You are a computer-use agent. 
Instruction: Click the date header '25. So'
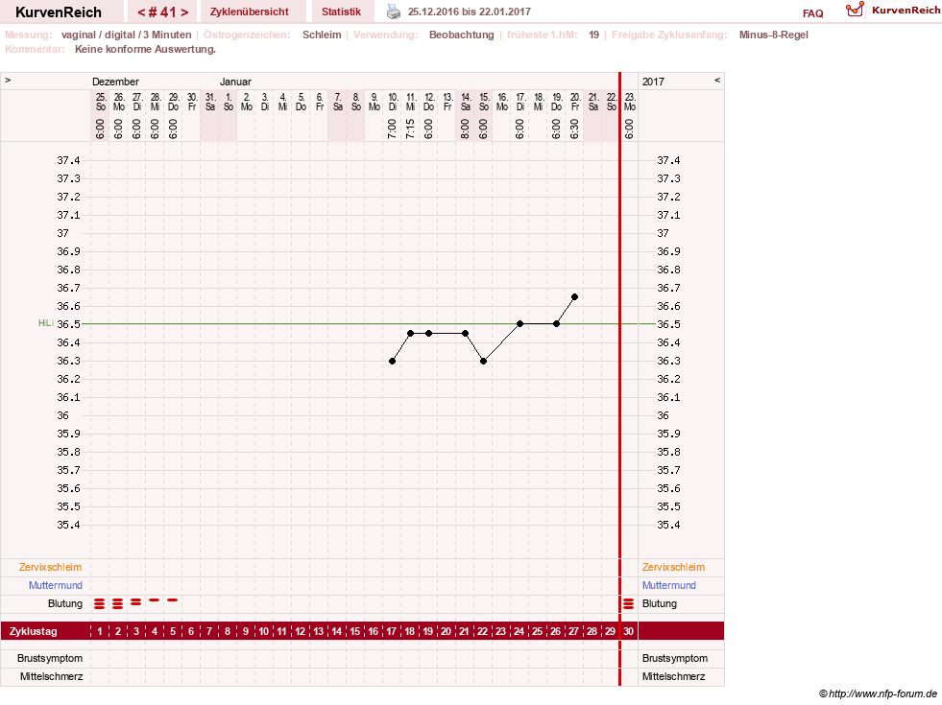tap(100, 102)
